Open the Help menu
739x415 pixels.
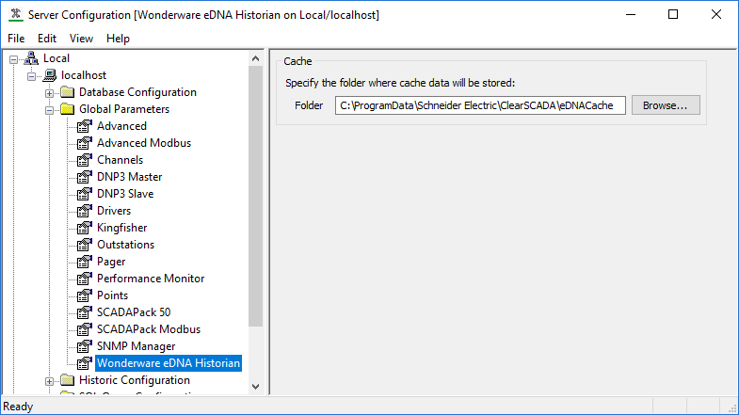pos(118,39)
